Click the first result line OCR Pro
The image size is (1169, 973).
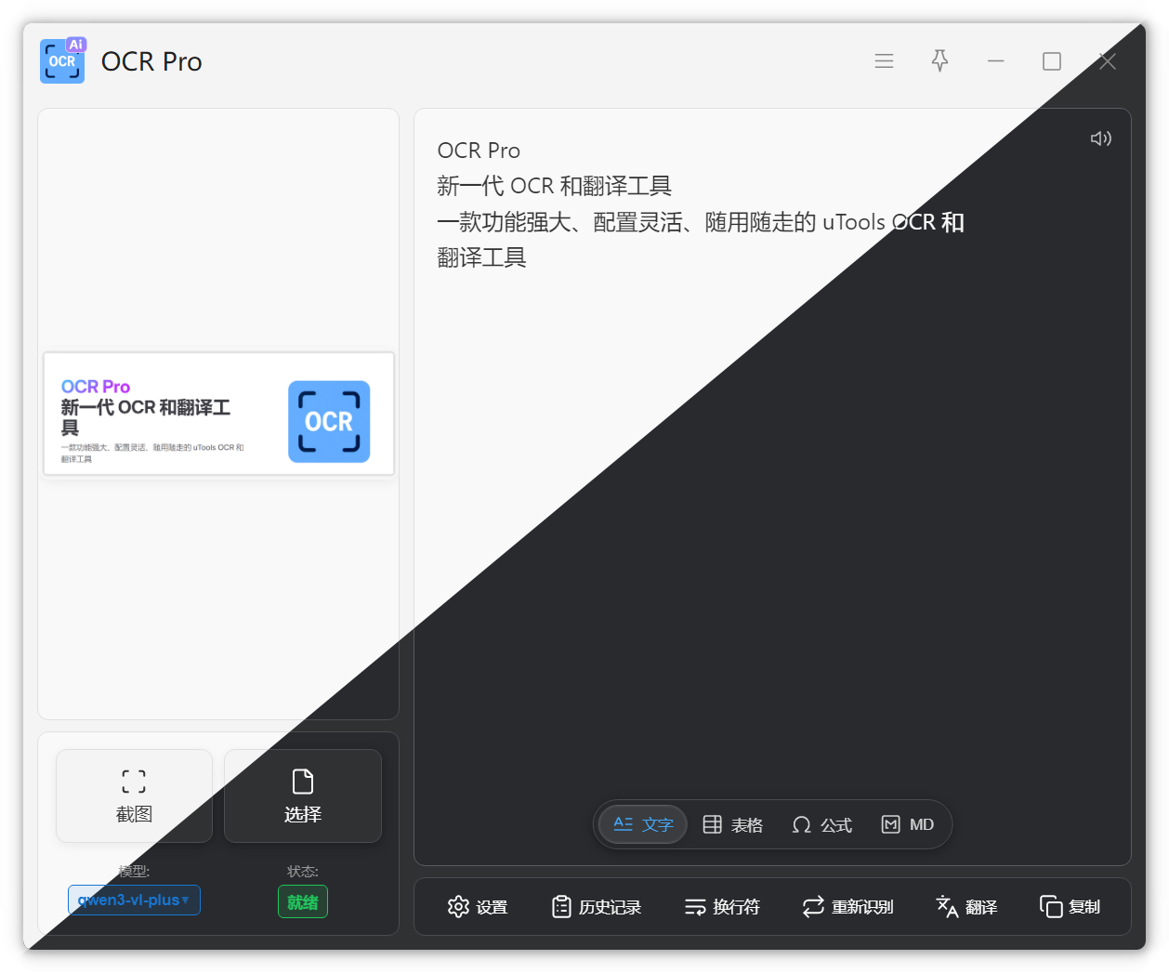pyautogui.click(x=479, y=151)
